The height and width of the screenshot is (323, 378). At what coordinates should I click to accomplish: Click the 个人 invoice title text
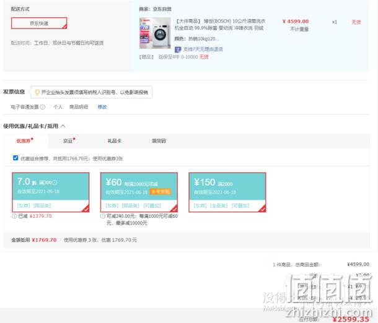[58, 107]
